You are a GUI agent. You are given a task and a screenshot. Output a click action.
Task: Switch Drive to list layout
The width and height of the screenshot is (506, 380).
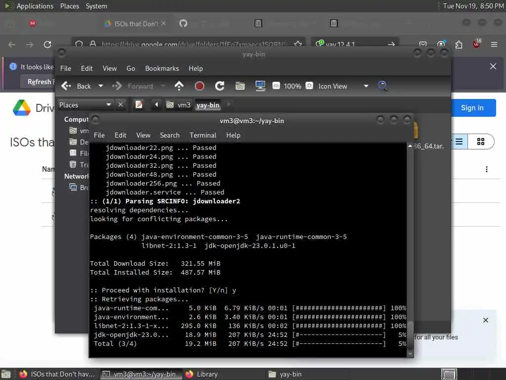(x=459, y=142)
